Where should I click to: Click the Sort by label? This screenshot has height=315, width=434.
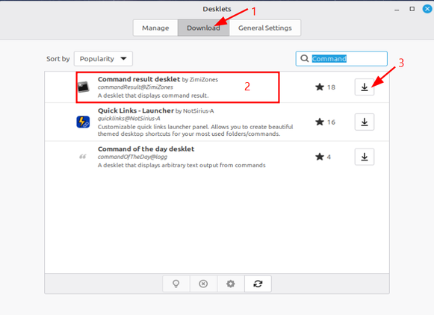(58, 59)
